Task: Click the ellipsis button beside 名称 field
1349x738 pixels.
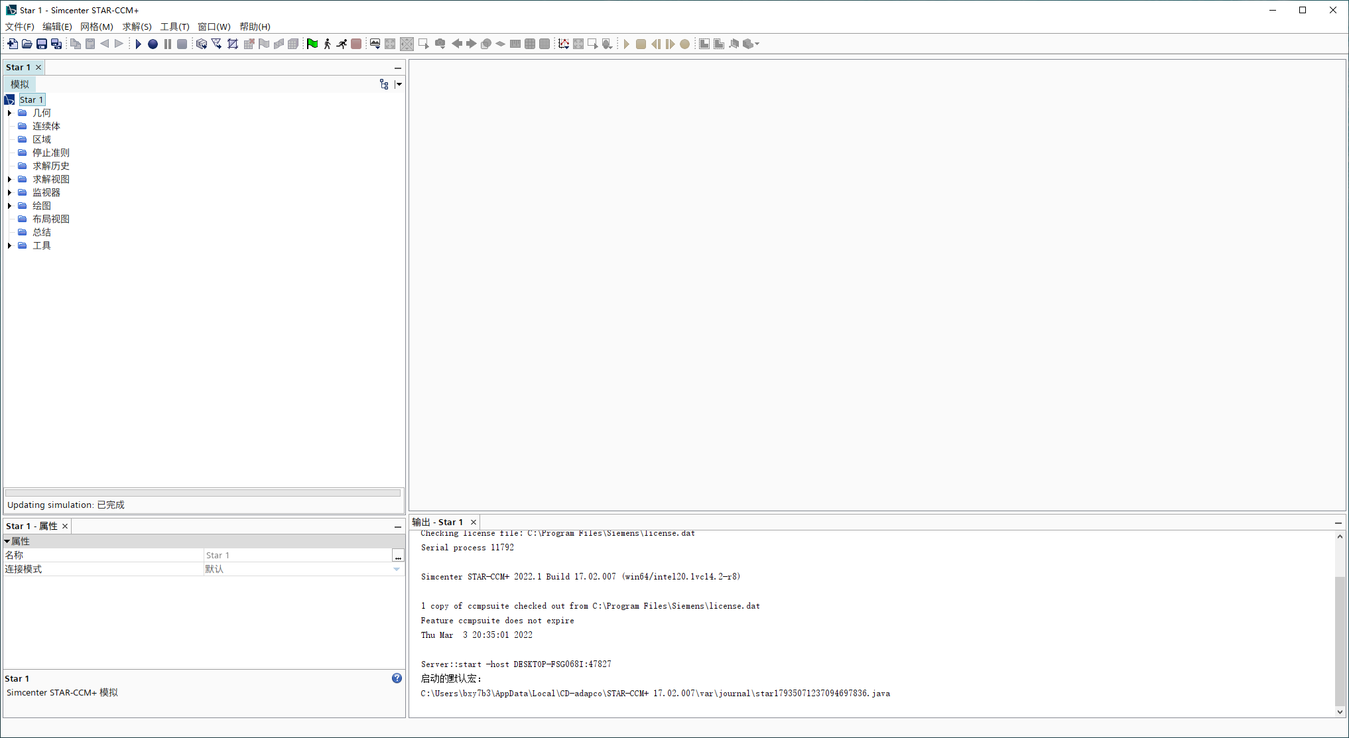Action: (398, 555)
